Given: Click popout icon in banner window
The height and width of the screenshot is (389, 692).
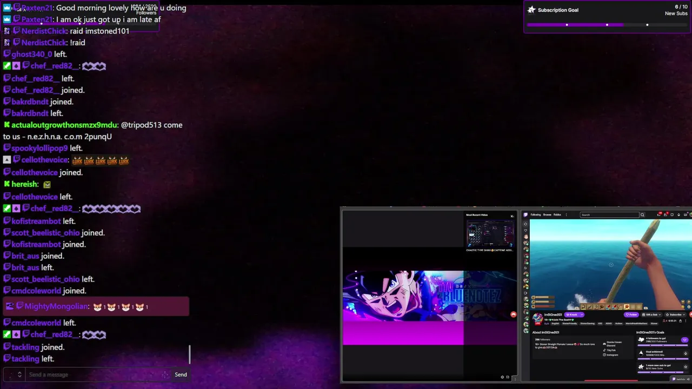Looking at the screenshot, I should click(x=508, y=377).
